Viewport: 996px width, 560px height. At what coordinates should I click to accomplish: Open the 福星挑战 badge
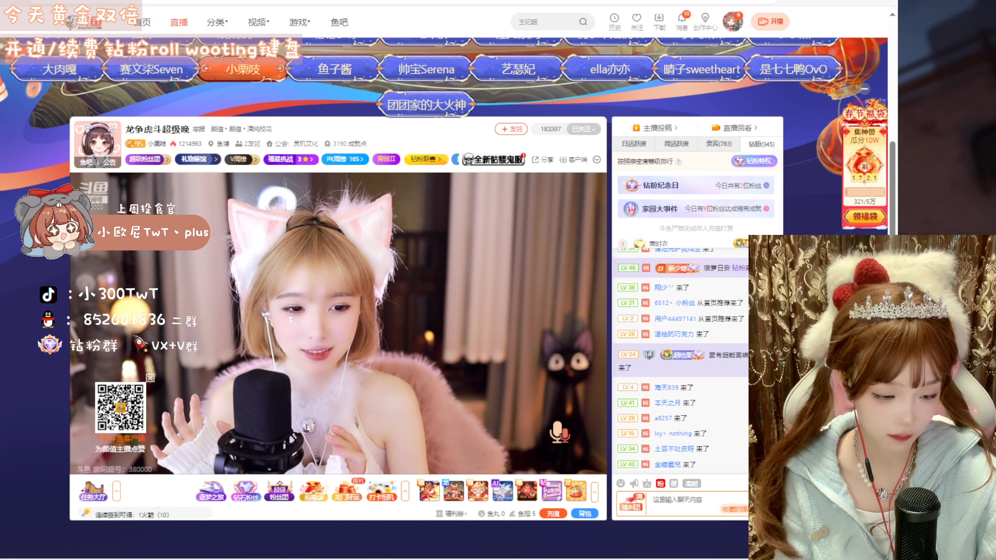[290, 159]
